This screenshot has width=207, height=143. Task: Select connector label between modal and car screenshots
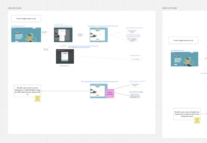[80, 35]
